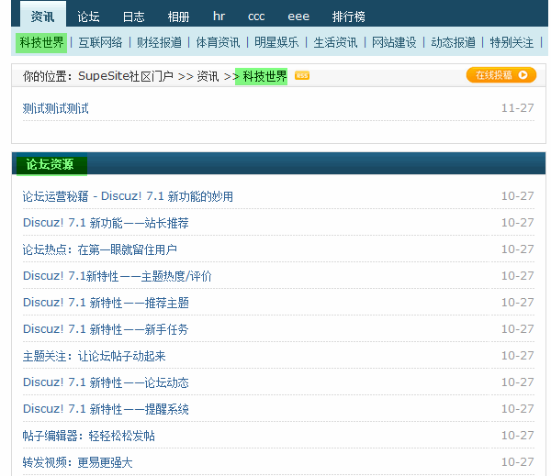551x476 pixels.
Task: Click 特别关注 in the category bar
Action: point(512,42)
